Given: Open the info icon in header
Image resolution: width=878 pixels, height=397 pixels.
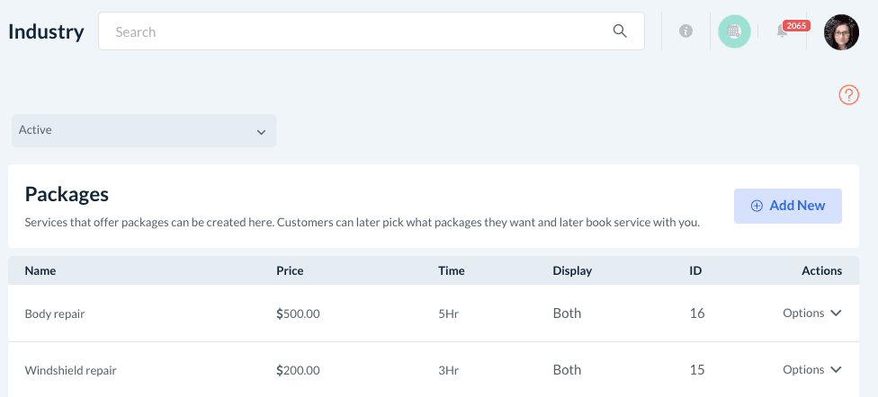Looking at the screenshot, I should coord(685,31).
